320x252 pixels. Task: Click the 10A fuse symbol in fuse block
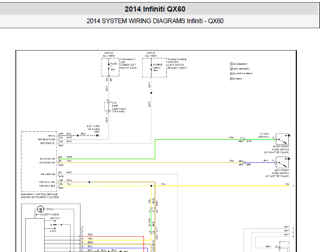tap(108, 66)
